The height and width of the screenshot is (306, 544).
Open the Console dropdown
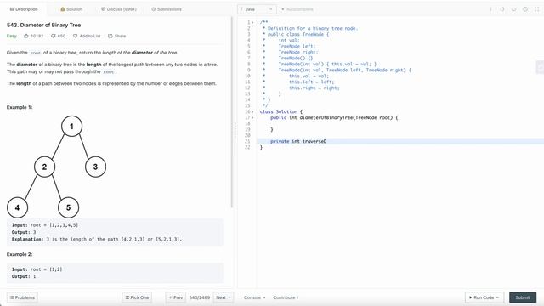tap(254, 297)
